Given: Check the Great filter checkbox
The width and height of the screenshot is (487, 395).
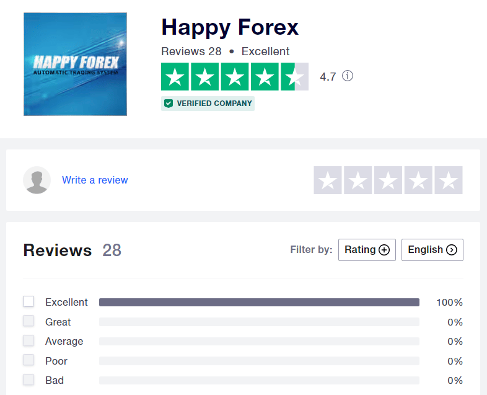Looking at the screenshot, I should click(29, 321).
